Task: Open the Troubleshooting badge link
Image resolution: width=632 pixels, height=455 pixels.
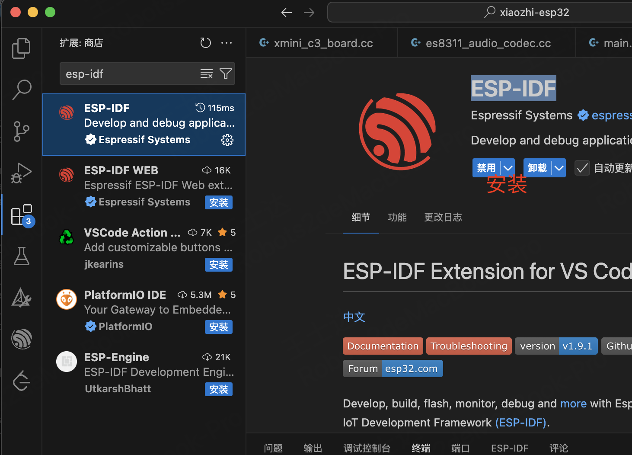Action: click(469, 346)
